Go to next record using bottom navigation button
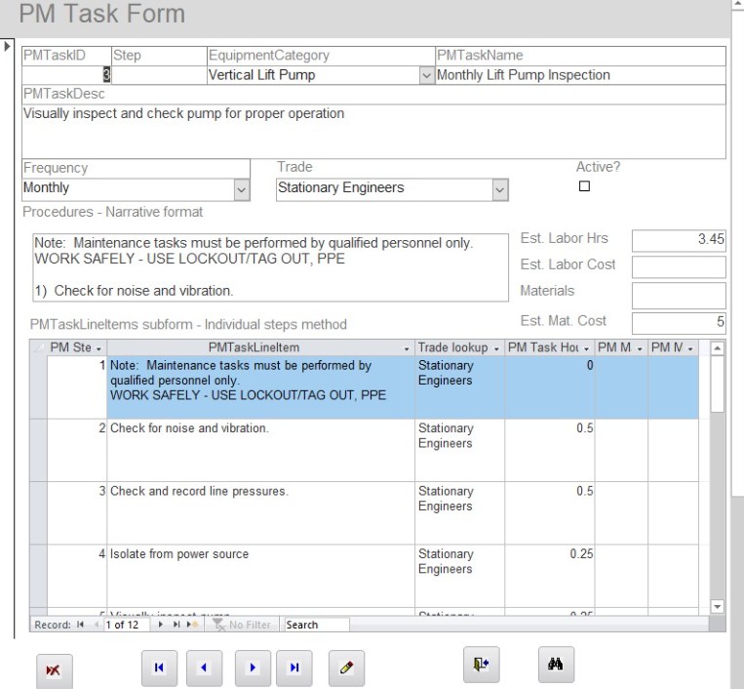 253,668
